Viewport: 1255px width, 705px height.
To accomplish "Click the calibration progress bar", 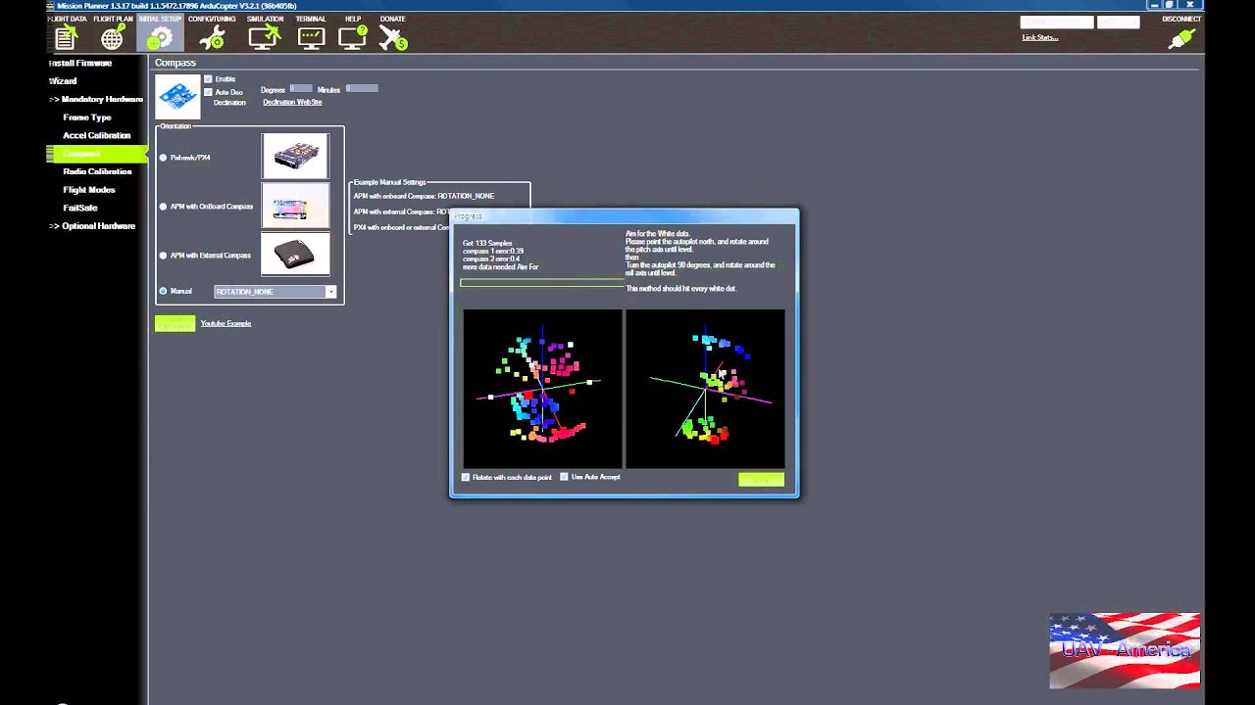I will point(542,283).
